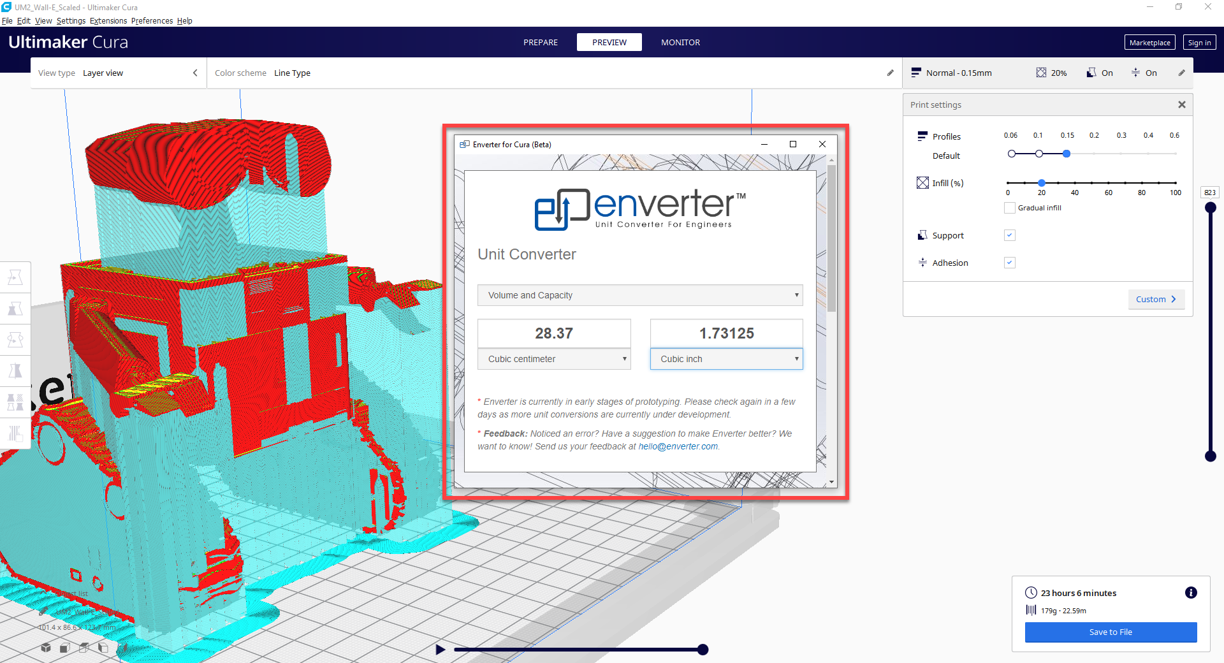Open the Cubic inch unit dropdown

pos(726,359)
